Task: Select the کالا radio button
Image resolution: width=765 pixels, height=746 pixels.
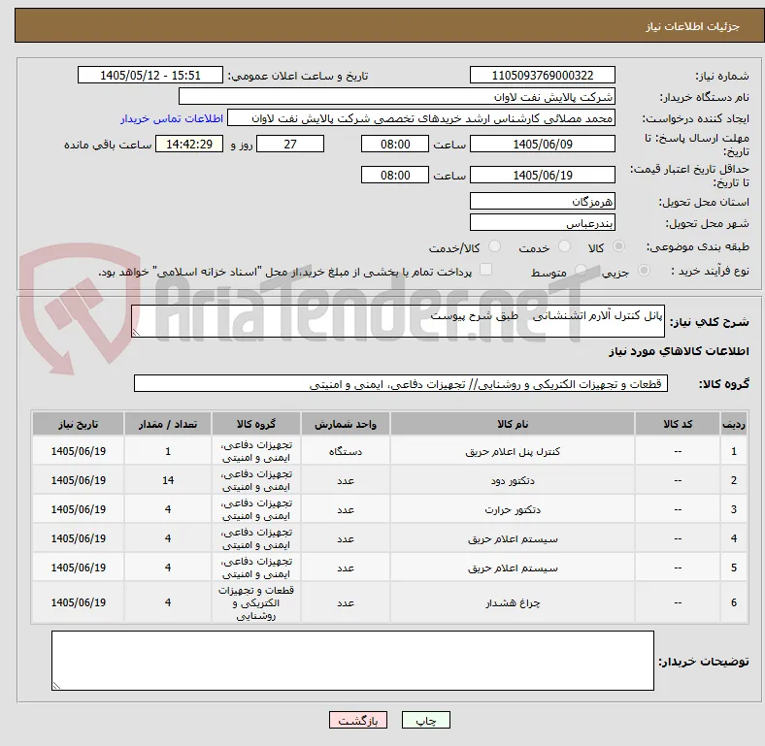Action: click(618, 246)
